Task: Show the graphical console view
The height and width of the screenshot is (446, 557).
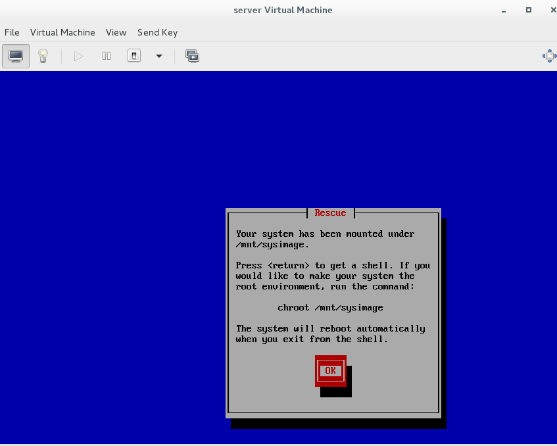Action: click(x=16, y=56)
